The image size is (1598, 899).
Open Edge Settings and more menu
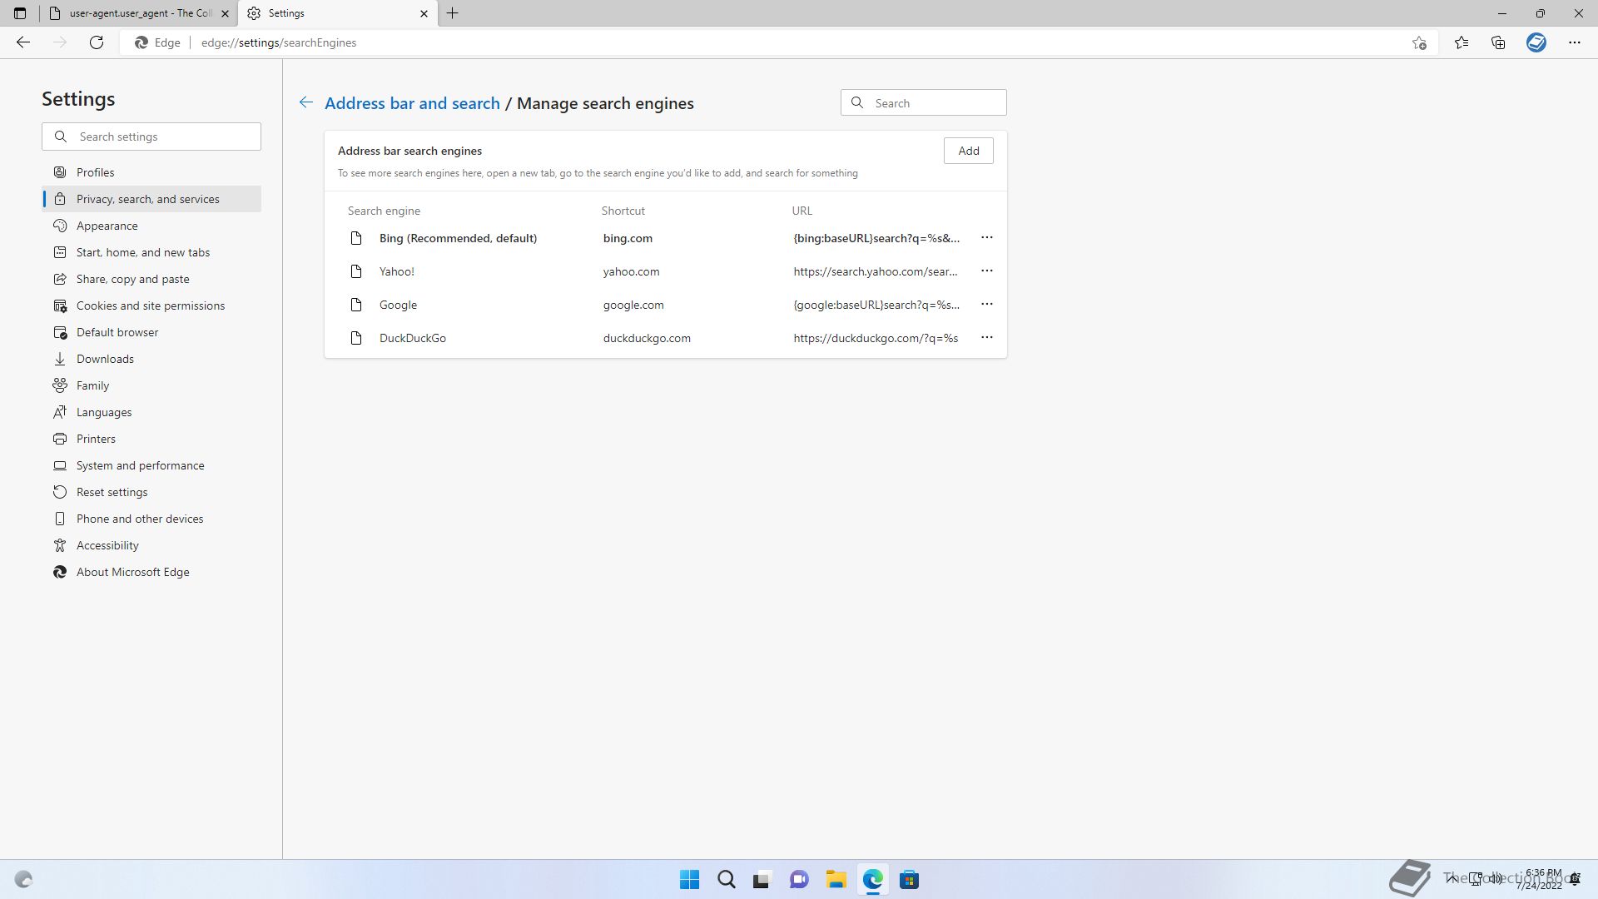[1574, 42]
